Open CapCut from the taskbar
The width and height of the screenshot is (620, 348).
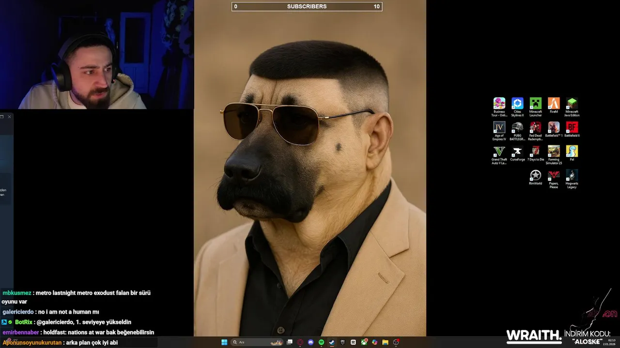(x=353, y=342)
